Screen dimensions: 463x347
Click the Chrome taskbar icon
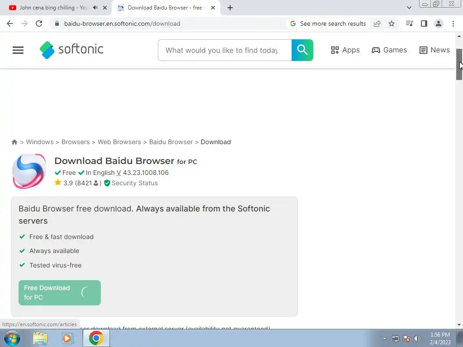click(96, 338)
